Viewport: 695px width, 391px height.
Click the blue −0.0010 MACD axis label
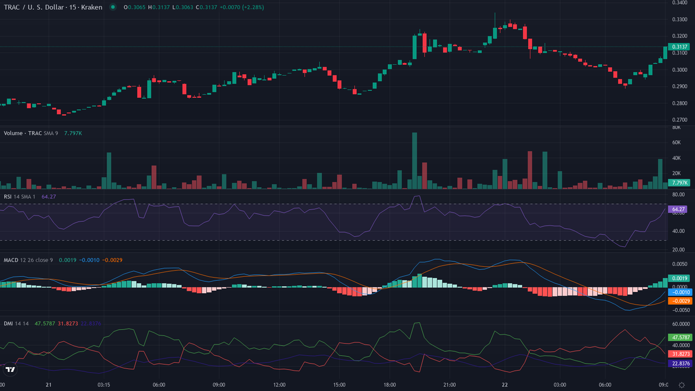click(679, 293)
